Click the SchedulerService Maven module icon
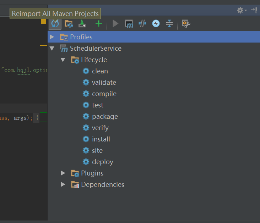 point(64,48)
